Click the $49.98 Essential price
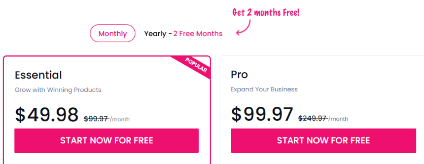Screen dimensions: 424x164 point(47,115)
